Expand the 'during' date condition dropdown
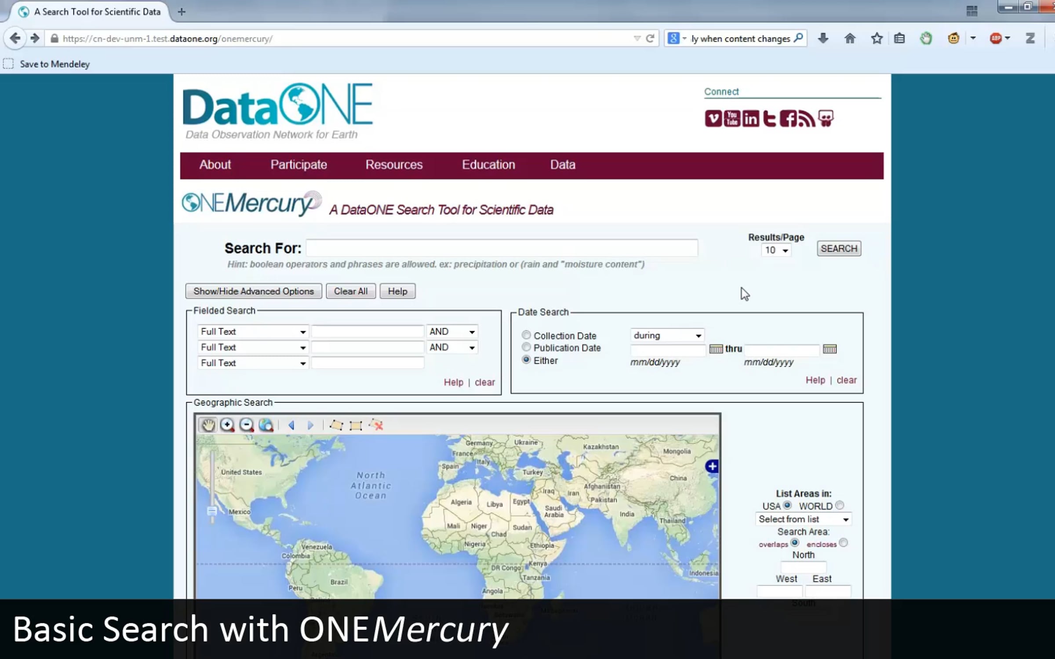 [x=667, y=336]
